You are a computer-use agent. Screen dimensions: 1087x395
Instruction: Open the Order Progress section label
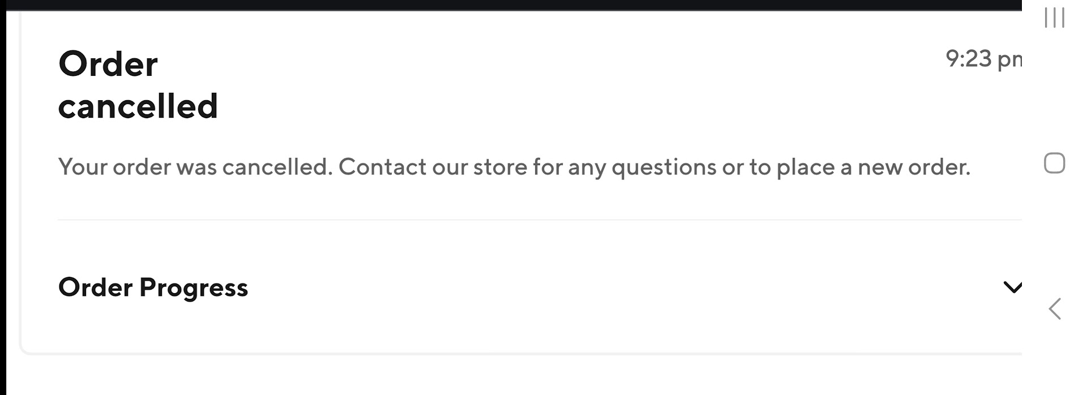click(153, 287)
